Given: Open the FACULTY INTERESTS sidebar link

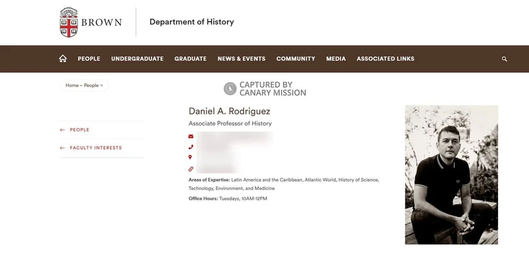Looking at the screenshot, I should [96, 148].
